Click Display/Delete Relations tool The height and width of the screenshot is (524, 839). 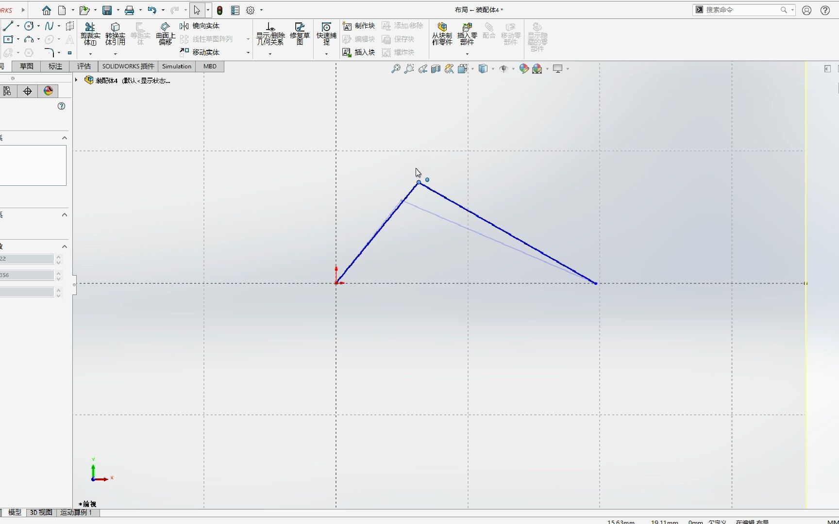(270, 33)
